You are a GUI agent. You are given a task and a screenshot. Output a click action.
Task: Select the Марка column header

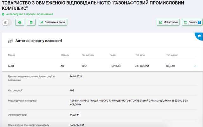pyautogui.click(x=11, y=55)
